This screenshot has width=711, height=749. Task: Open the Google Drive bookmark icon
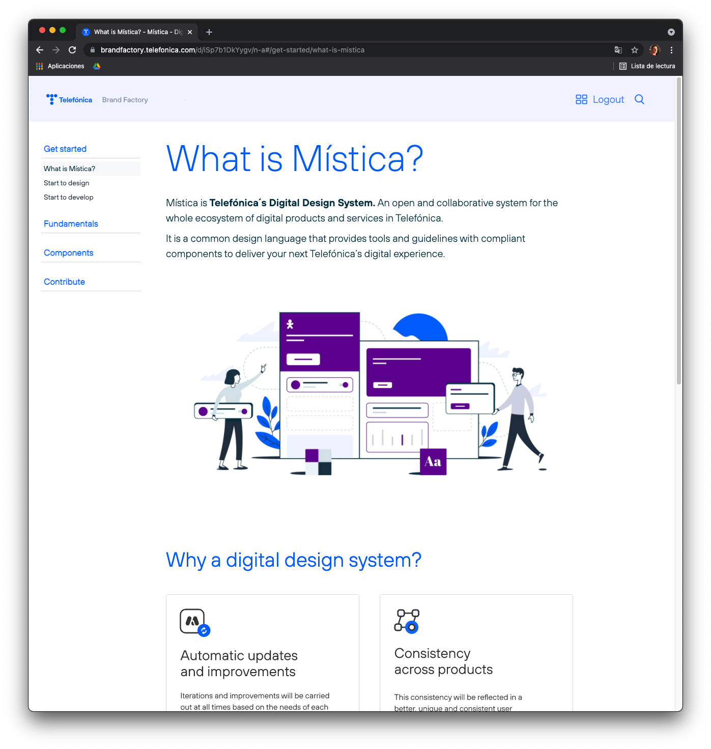click(97, 66)
